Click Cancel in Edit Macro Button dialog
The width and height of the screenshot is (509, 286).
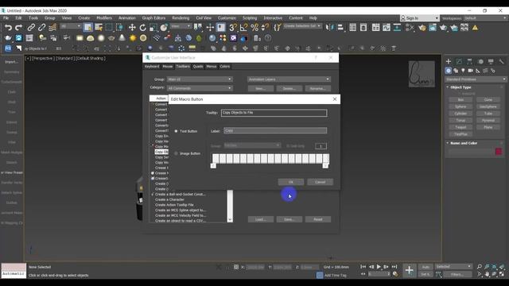(320, 182)
